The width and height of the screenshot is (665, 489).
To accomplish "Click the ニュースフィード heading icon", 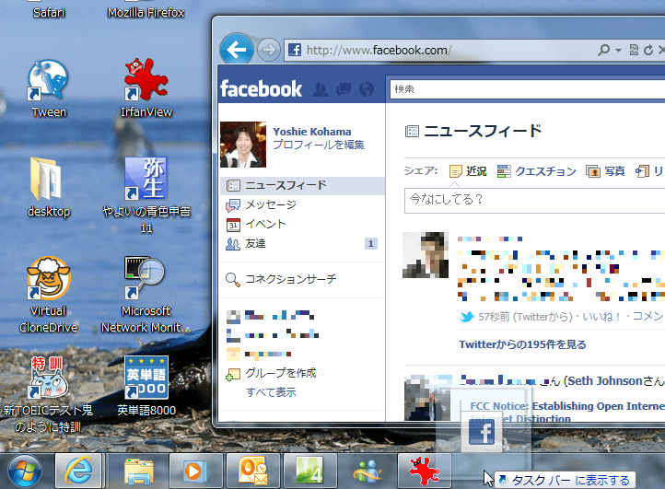I will click(412, 132).
